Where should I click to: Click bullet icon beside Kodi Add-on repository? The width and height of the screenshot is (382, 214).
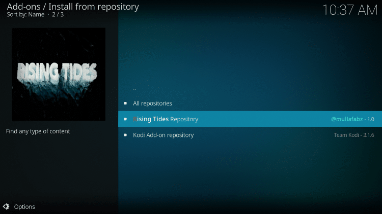click(125, 135)
